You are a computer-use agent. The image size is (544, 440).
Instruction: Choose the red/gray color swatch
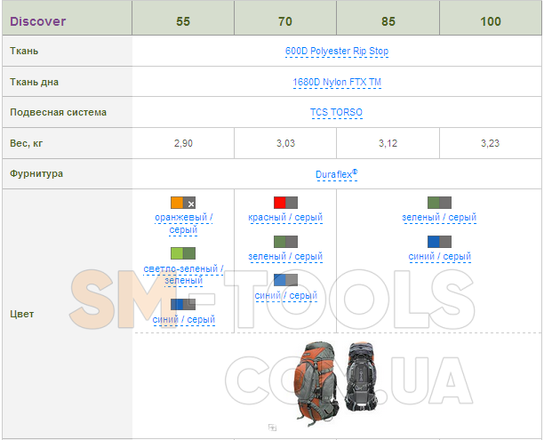click(x=285, y=203)
